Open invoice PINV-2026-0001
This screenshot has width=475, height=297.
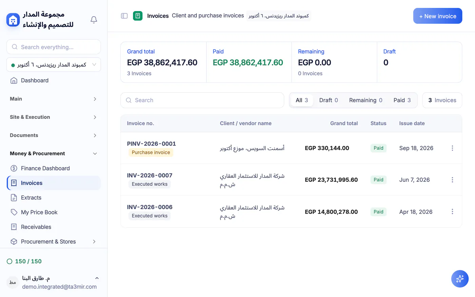[151, 144]
